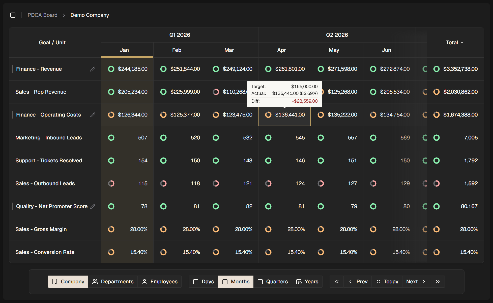Select the Finance - Revenue total cell
Screen dimensions: 493x303
(455, 69)
